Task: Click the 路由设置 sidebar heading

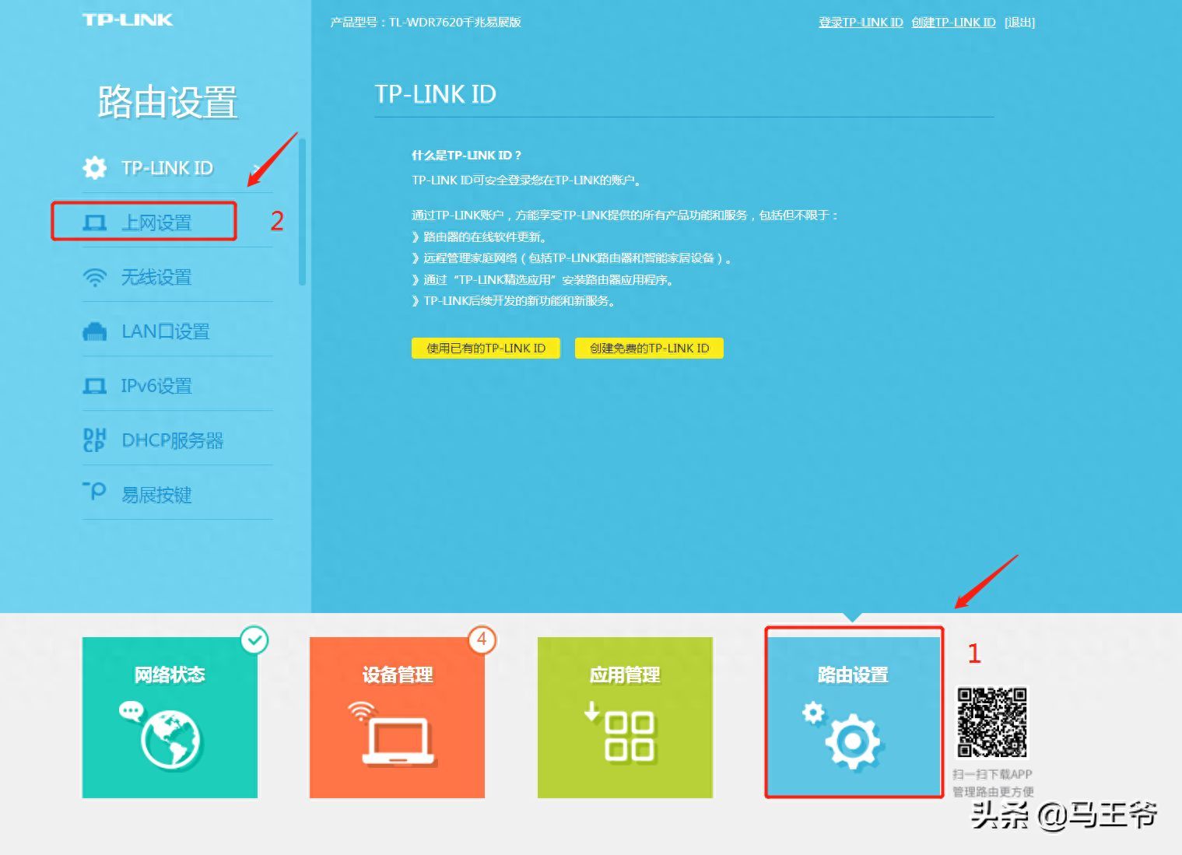Action: (x=167, y=102)
